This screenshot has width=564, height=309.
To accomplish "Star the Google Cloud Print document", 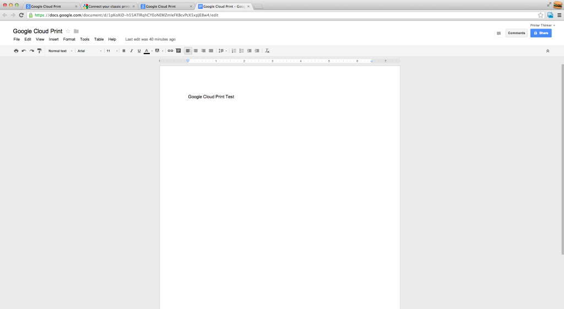I will [68, 31].
